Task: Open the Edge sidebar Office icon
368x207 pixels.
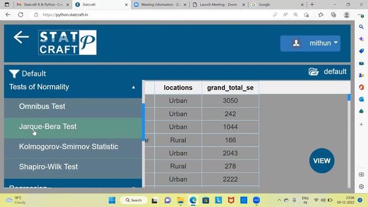Action: click(x=362, y=87)
